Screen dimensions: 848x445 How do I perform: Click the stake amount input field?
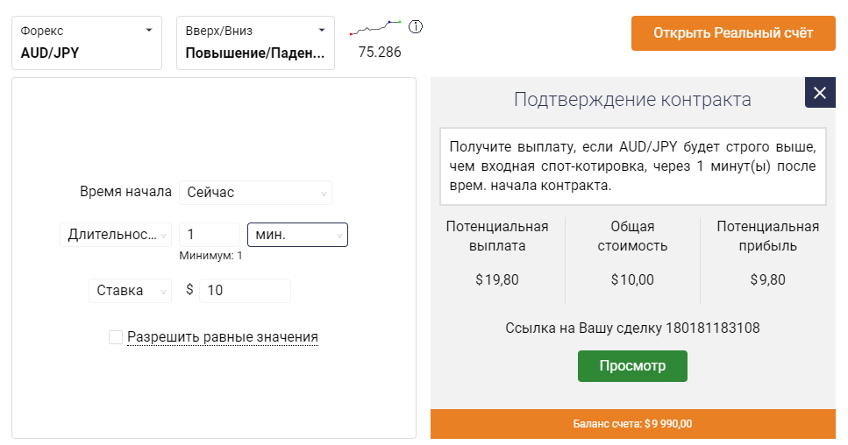[244, 291]
